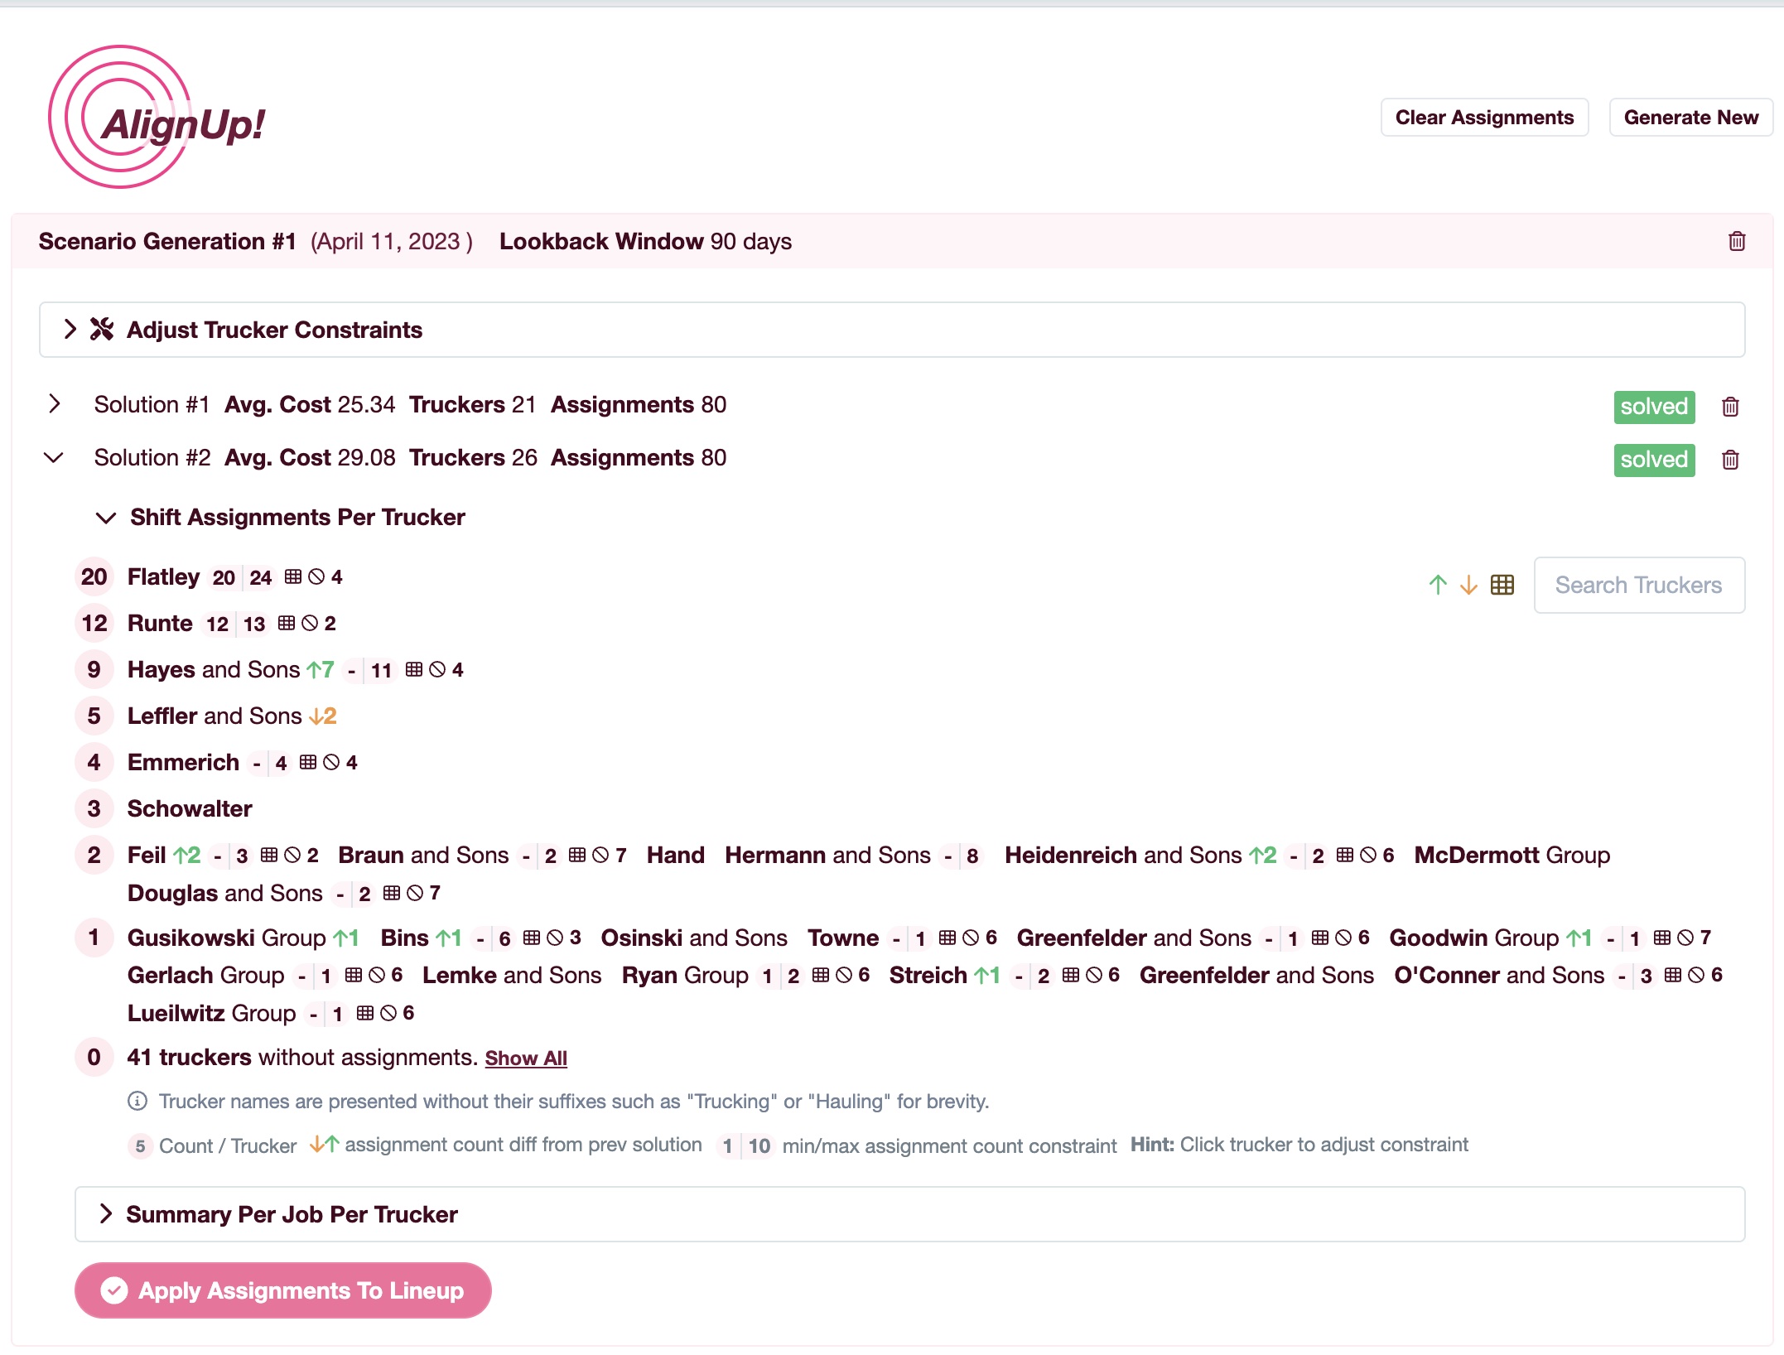Screen dimensions: 1784x1355
Task: Delete Scenario Generation #1 with trash icon
Action: click(1737, 241)
